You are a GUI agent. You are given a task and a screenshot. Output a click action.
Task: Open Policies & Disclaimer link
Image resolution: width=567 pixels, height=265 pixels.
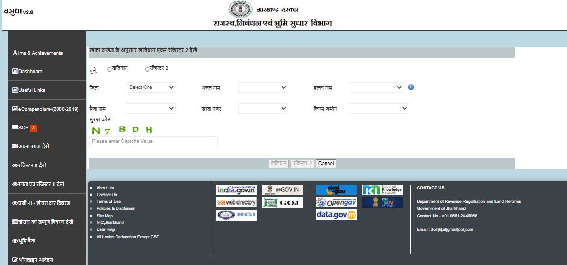pos(116,209)
